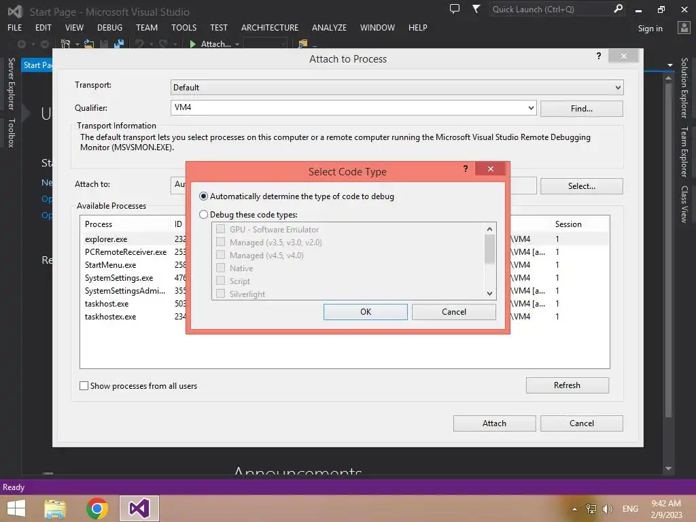Click the Visual Studio taskbar icon
The image size is (696, 522).
[x=139, y=508]
